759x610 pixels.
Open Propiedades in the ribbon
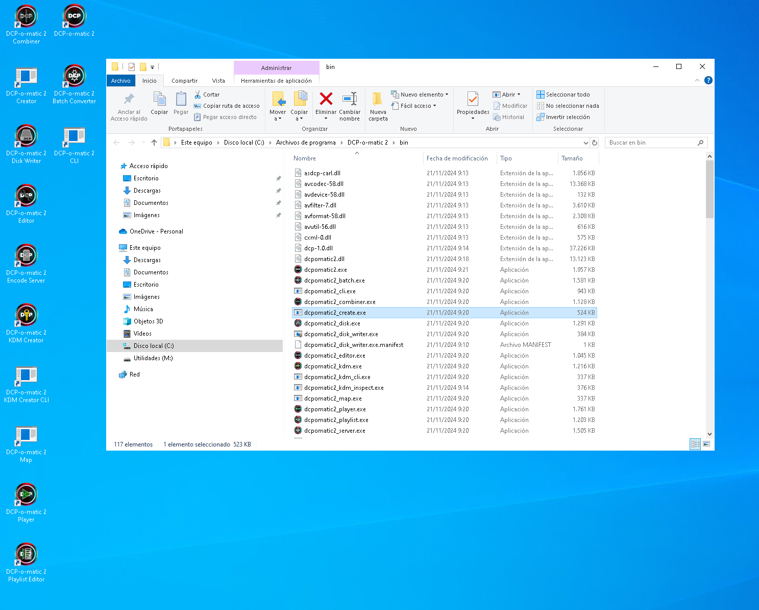click(473, 99)
